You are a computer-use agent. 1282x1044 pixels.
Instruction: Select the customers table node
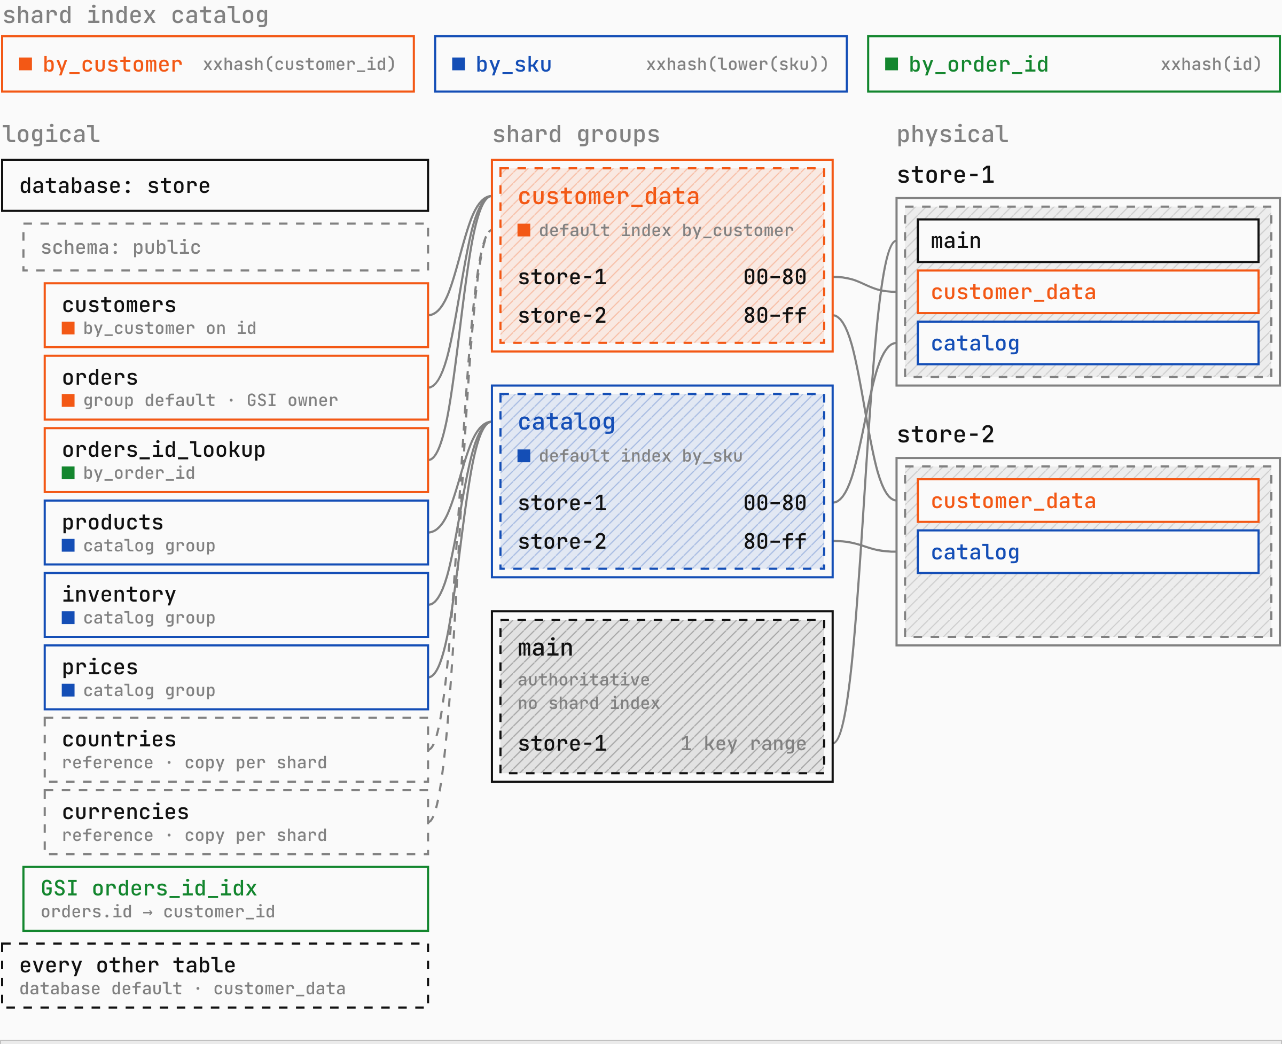236,315
